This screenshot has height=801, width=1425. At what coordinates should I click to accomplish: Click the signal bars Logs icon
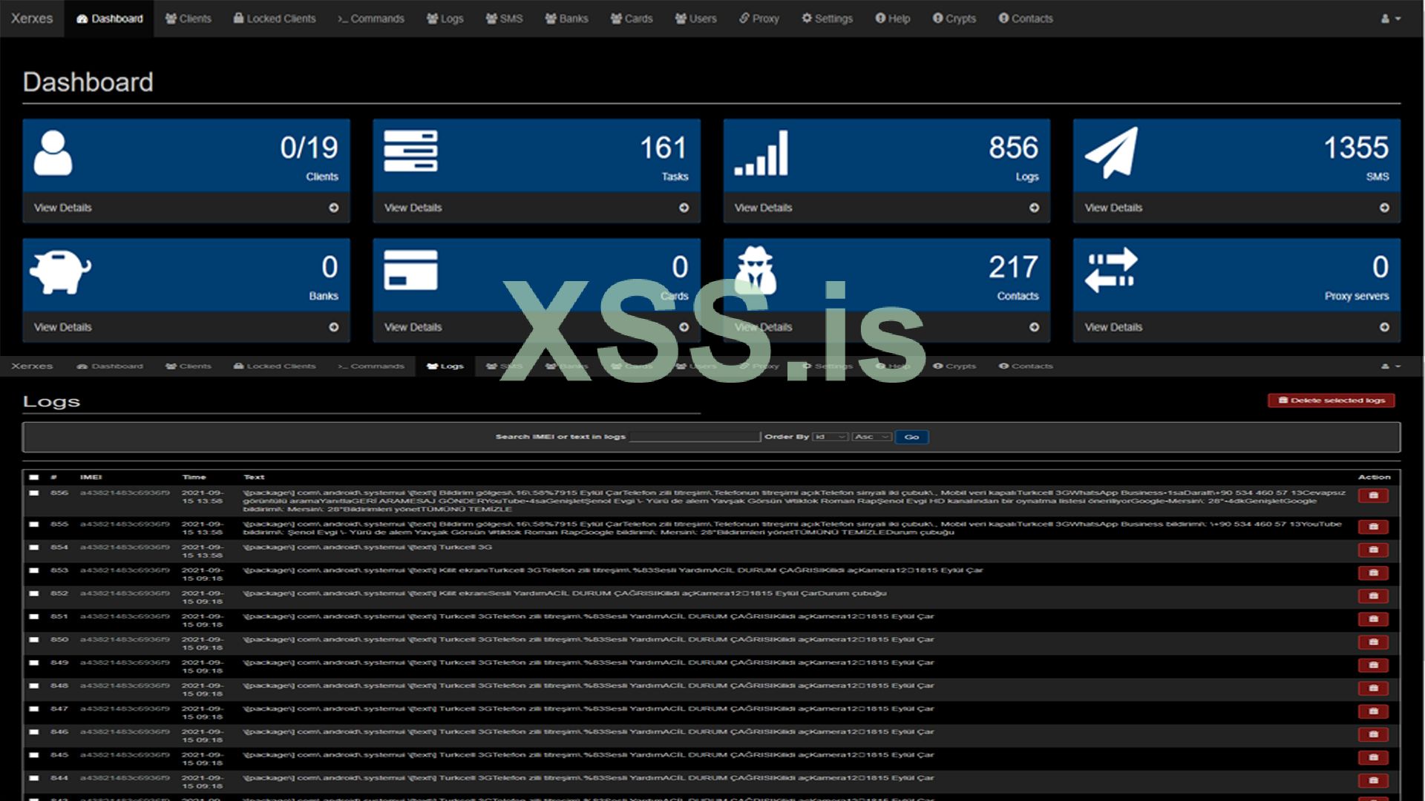coord(761,154)
